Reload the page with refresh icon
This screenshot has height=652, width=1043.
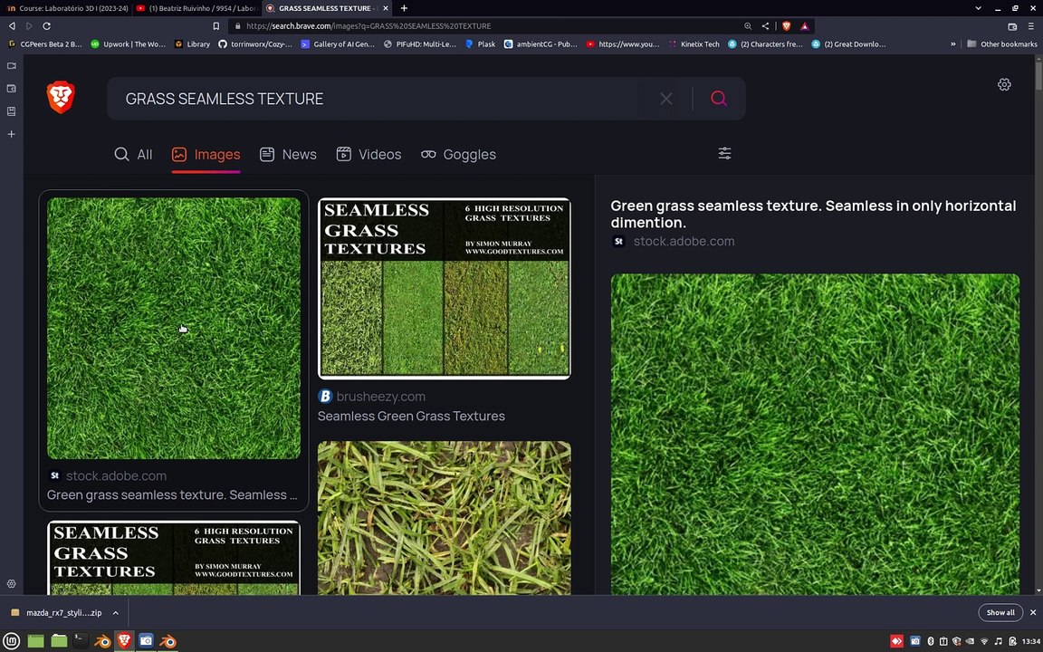pos(46,26)
